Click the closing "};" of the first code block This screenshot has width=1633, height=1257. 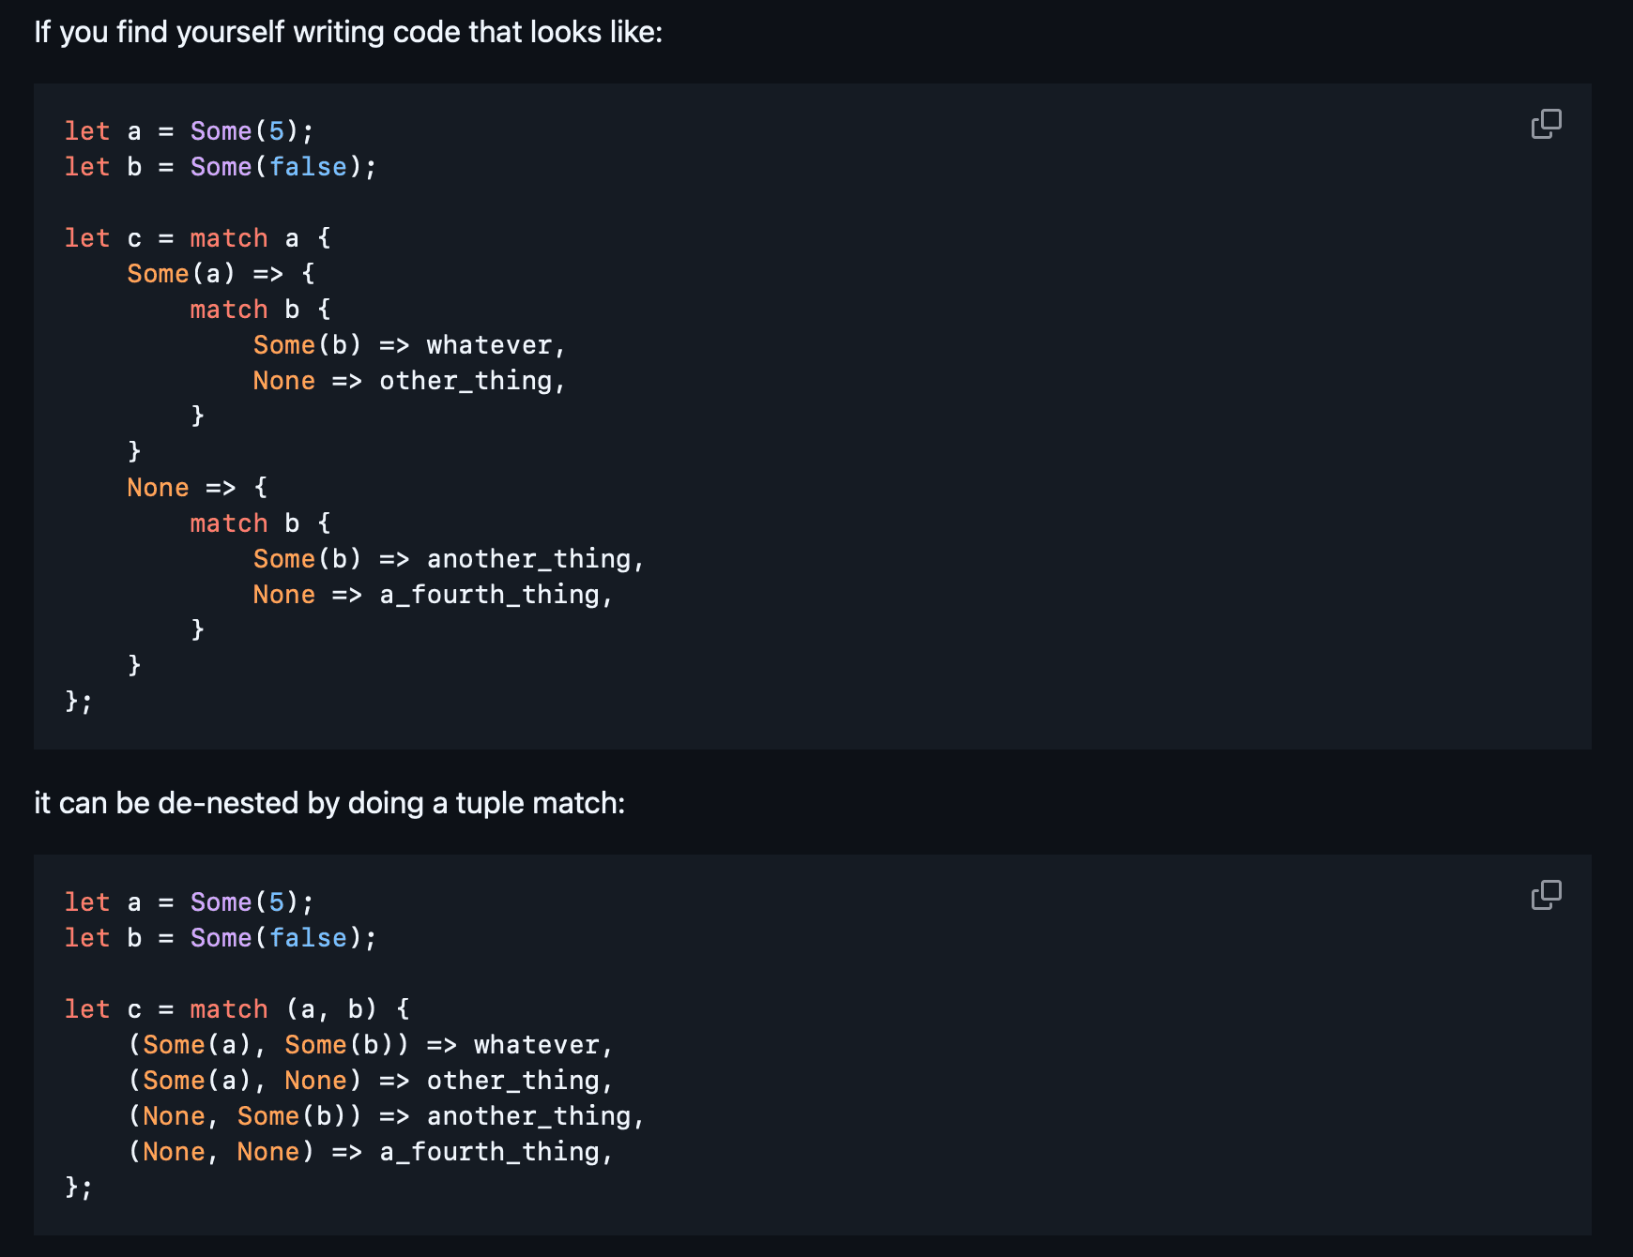point(79,702)
